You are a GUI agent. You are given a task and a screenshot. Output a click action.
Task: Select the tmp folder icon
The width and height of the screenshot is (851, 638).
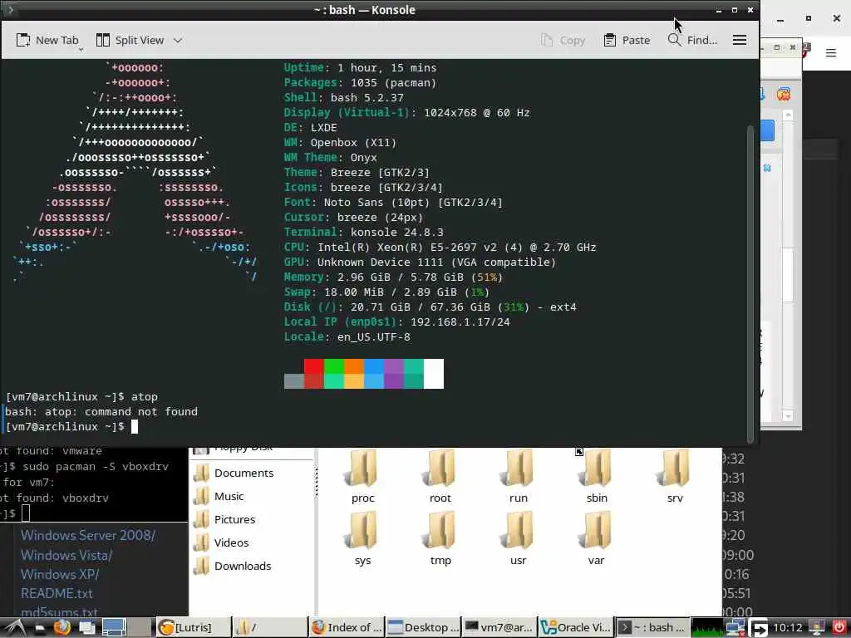tap(440, 531)
